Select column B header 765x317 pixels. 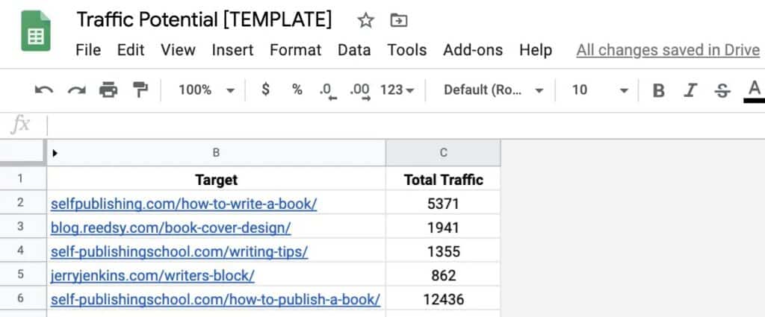point(216,153)
